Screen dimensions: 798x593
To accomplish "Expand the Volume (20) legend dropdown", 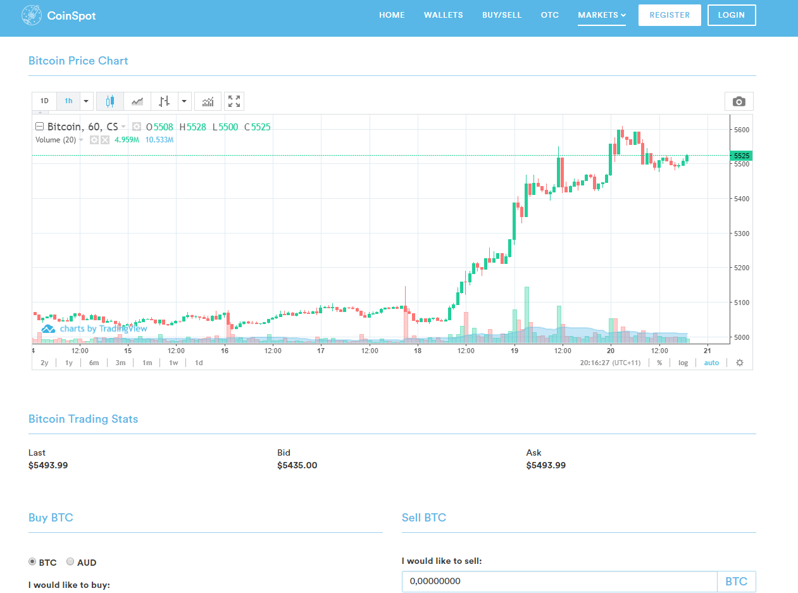I will point(81,140).
